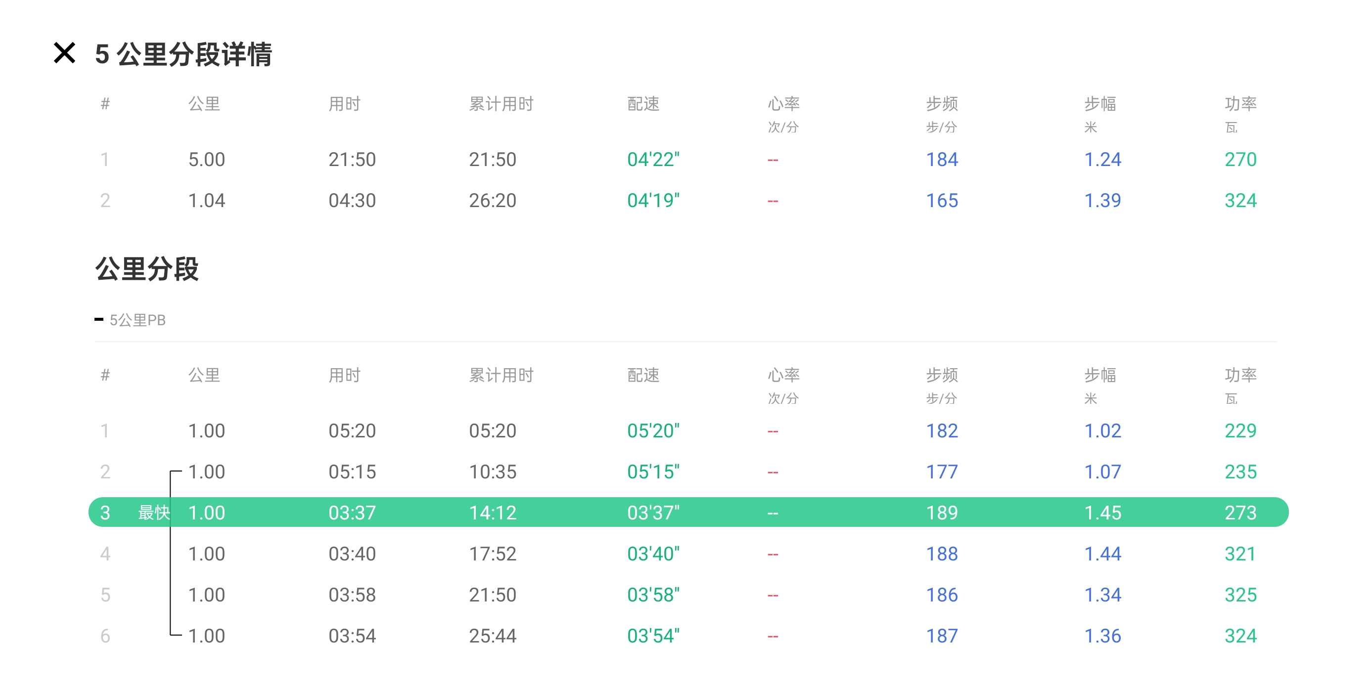Image resolution: width=1371 pixels, height=685 pixels.
Task: Select the 1.04 km segment row
Action: pos(207,201)
